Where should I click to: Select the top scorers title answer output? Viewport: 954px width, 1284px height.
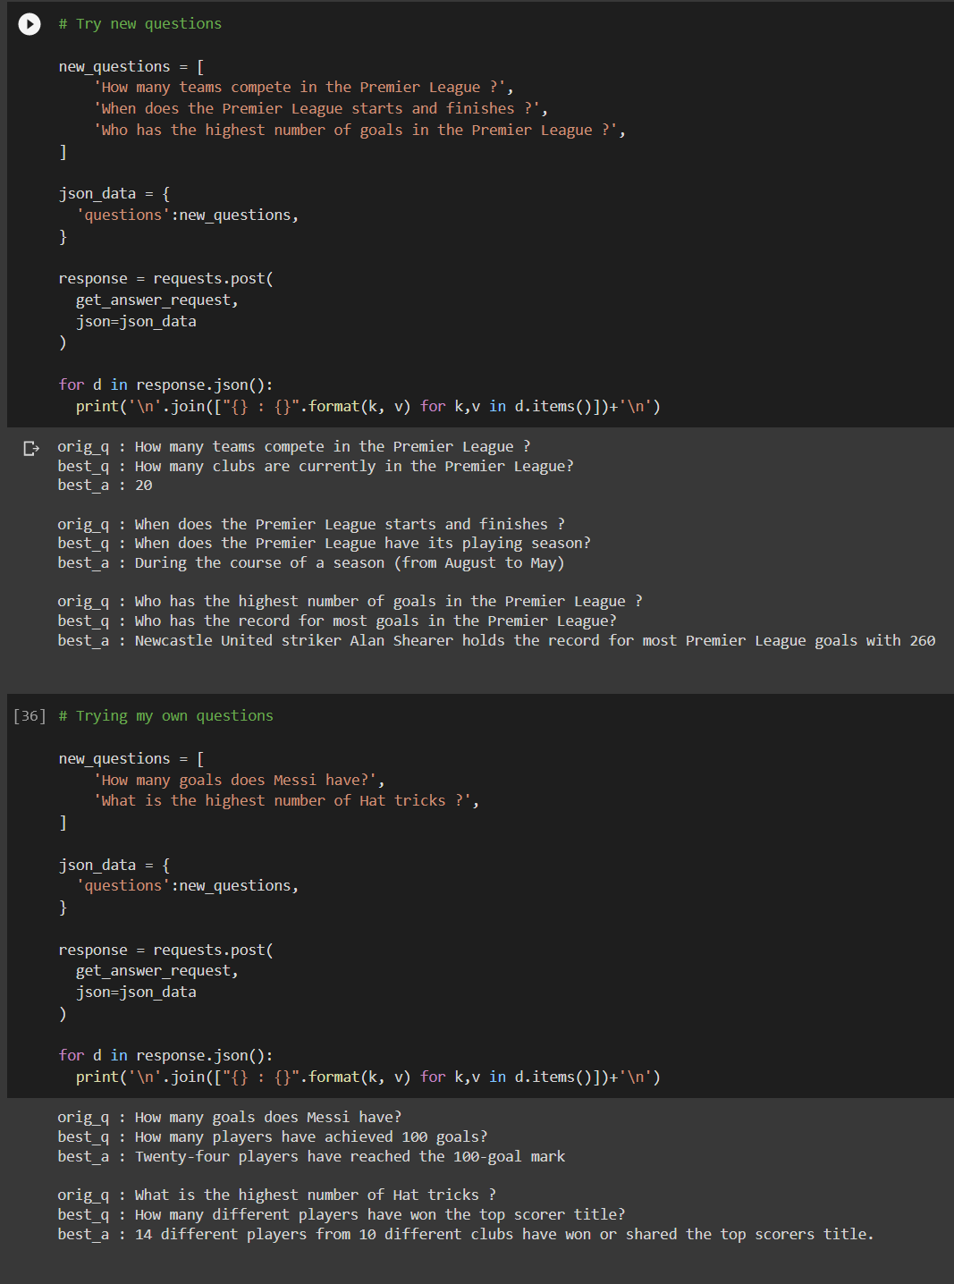[x=465, y=1233]
